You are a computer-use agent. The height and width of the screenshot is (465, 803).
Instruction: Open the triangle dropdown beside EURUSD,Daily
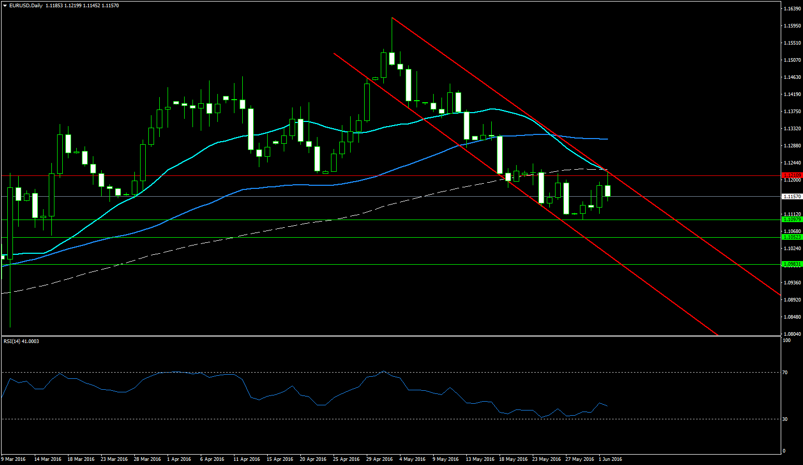click(x=5, y=6)
